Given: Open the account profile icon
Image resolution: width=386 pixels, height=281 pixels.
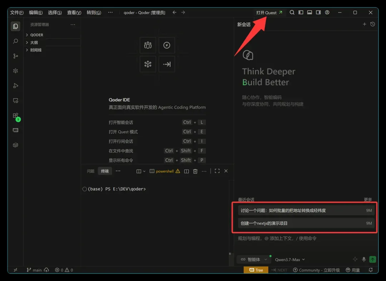Looking at the screenshot, I should click(327, 12).
